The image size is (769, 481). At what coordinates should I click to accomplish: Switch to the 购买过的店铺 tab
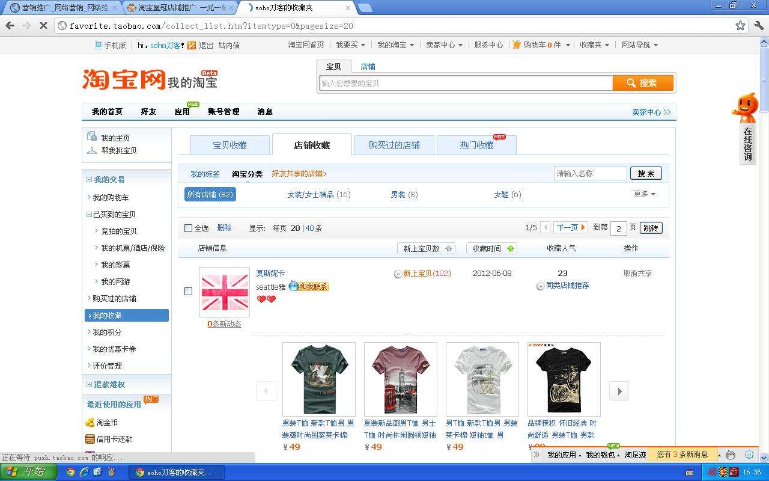tap(394, 145)
